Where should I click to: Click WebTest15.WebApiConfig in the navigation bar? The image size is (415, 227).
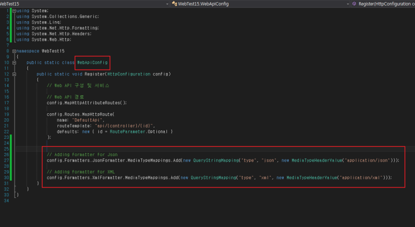[203, 4]
